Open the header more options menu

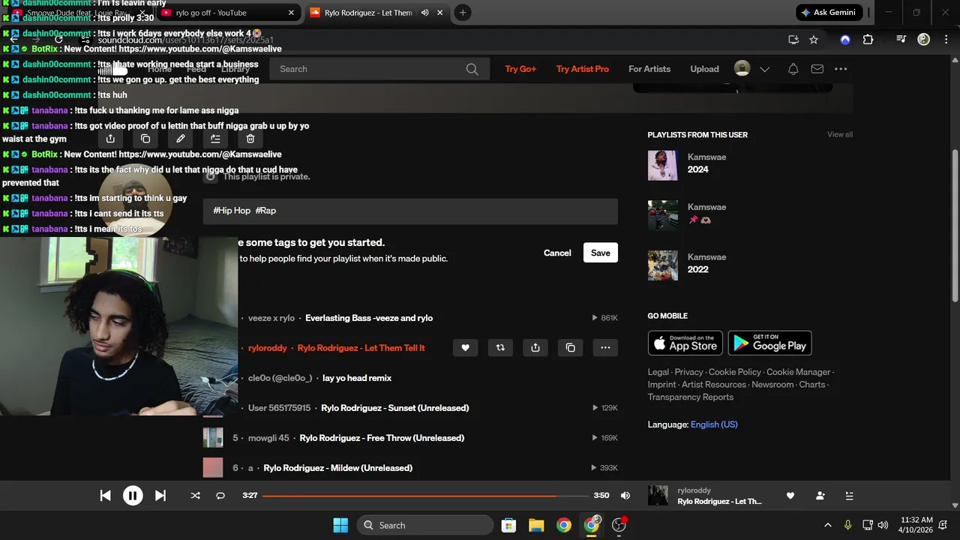(x=841, y=69)
